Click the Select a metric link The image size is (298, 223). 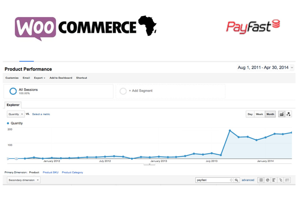tap(41, 114)
